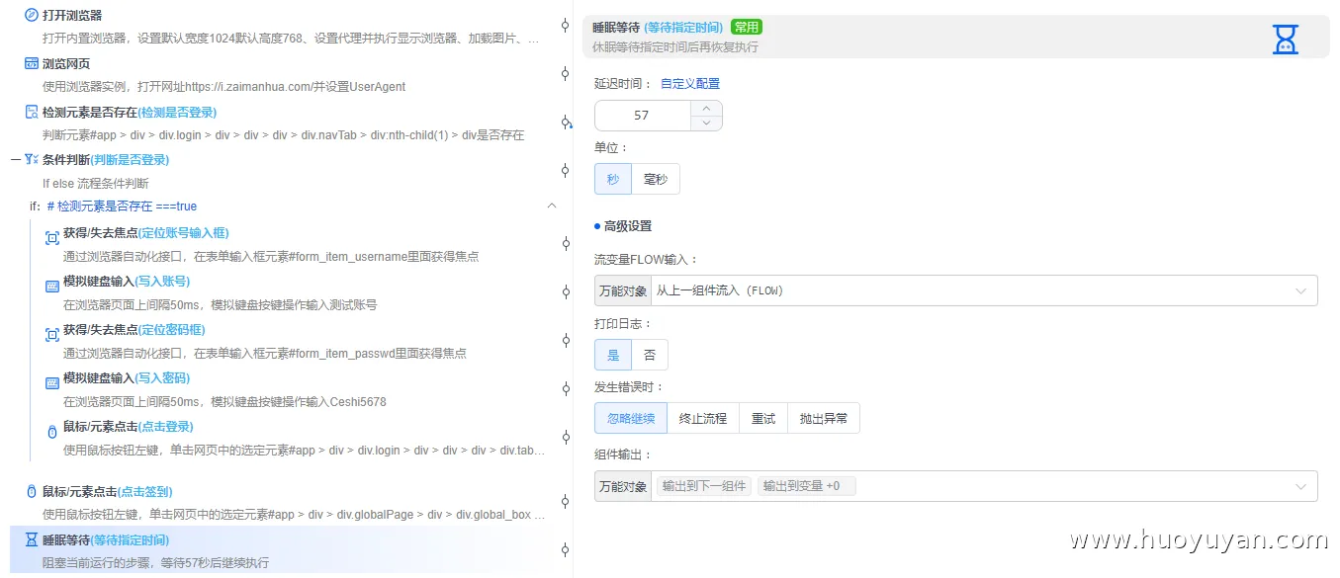Set 打印日志 to 是
Image resolution: width=1340 pixels, height=578 pixels.
click(613, 355)
